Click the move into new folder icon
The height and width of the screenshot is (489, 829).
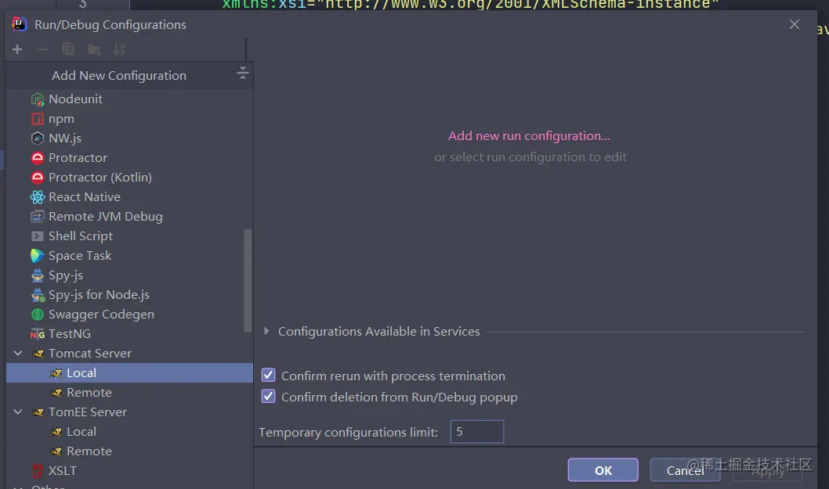pyautogui.click(x=94, y=49)
